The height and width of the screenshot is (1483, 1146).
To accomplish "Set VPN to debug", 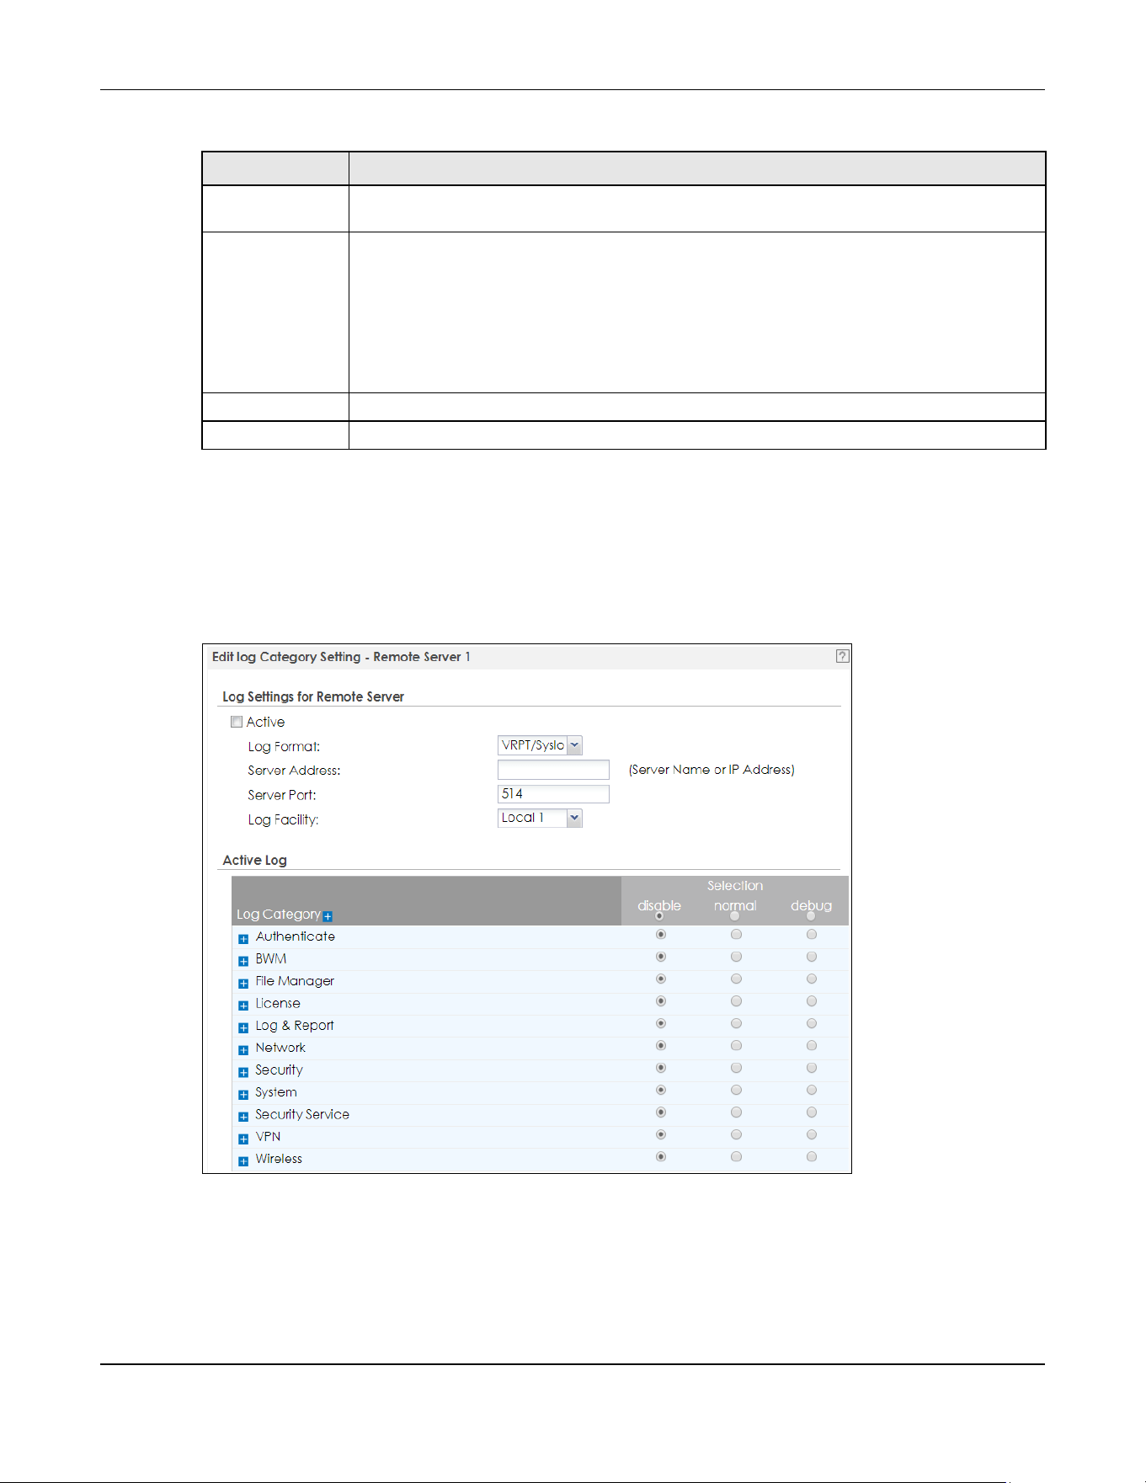I will [x=812, y=1134].
